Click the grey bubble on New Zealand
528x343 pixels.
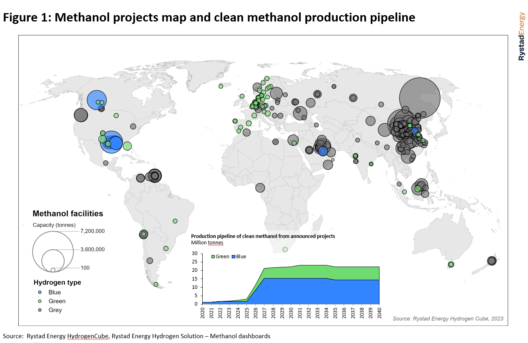pos(492,261)
